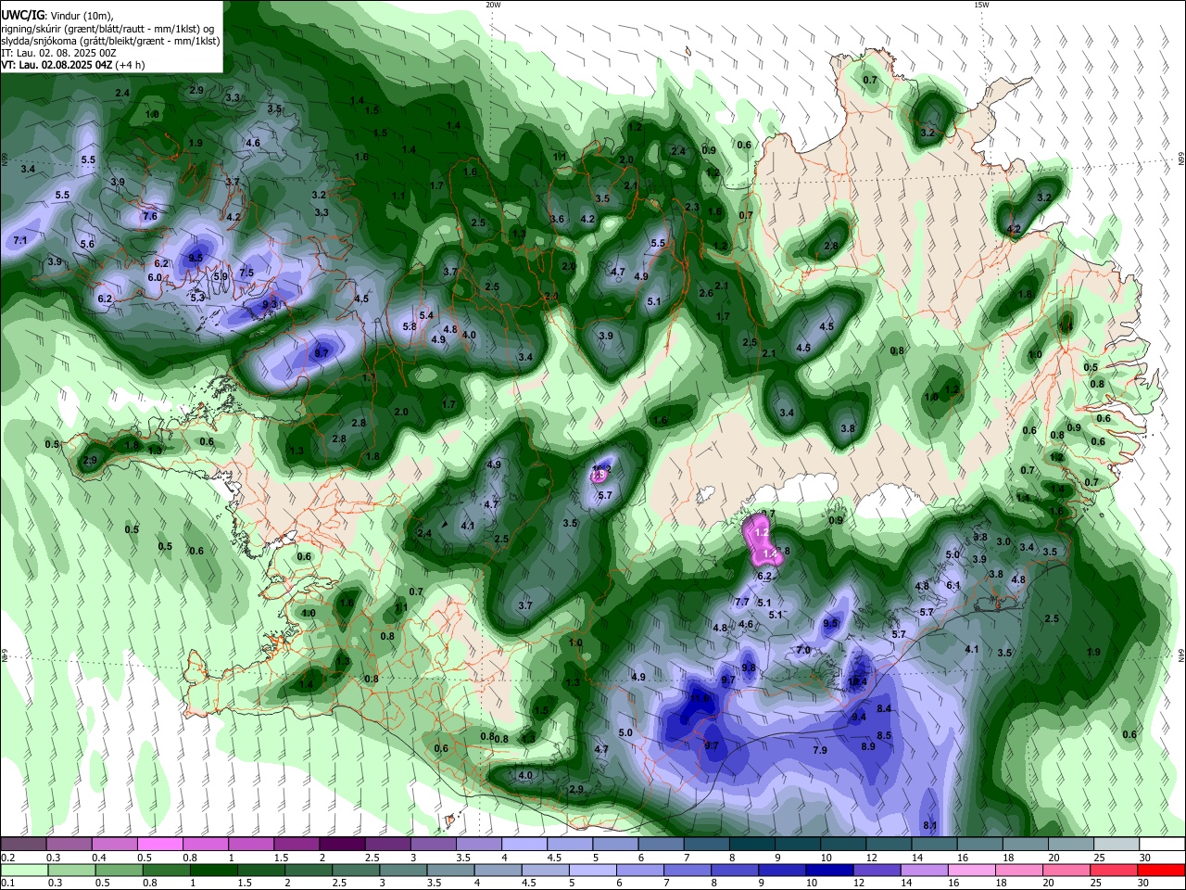Select the 6.0 precipitation value
The image size is (1186, 890).
(x=155, y=277)
